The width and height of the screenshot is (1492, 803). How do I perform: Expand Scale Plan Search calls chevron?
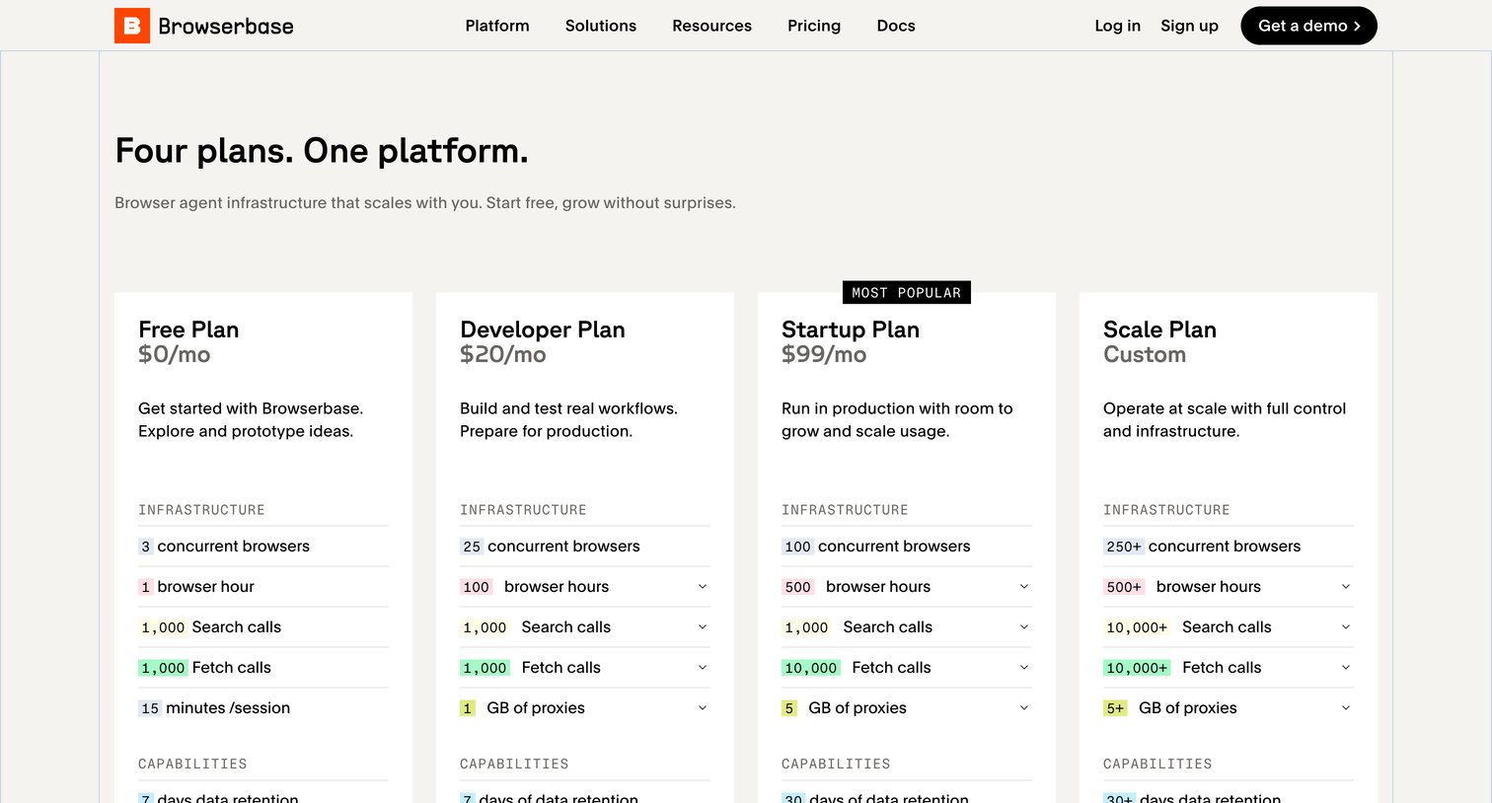pyautogui.click(x=1346, y=627)
